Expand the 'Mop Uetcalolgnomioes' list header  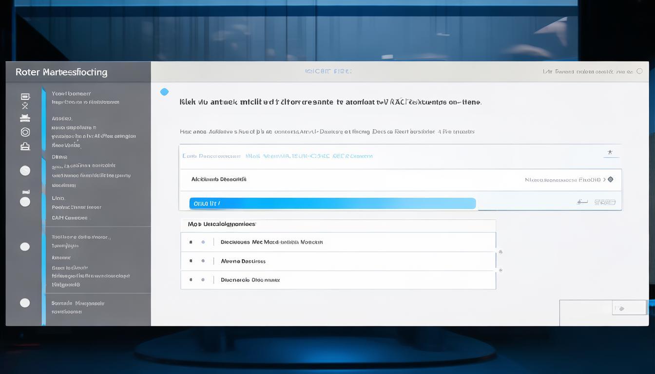[222, 224]
